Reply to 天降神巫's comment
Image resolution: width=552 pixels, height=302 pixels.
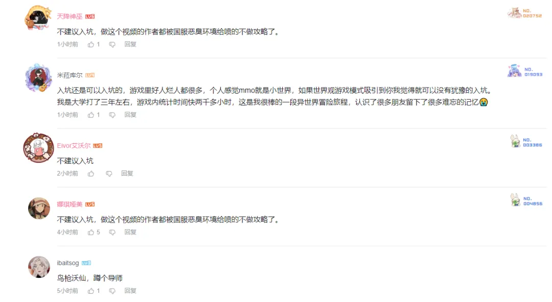(130, 44)
